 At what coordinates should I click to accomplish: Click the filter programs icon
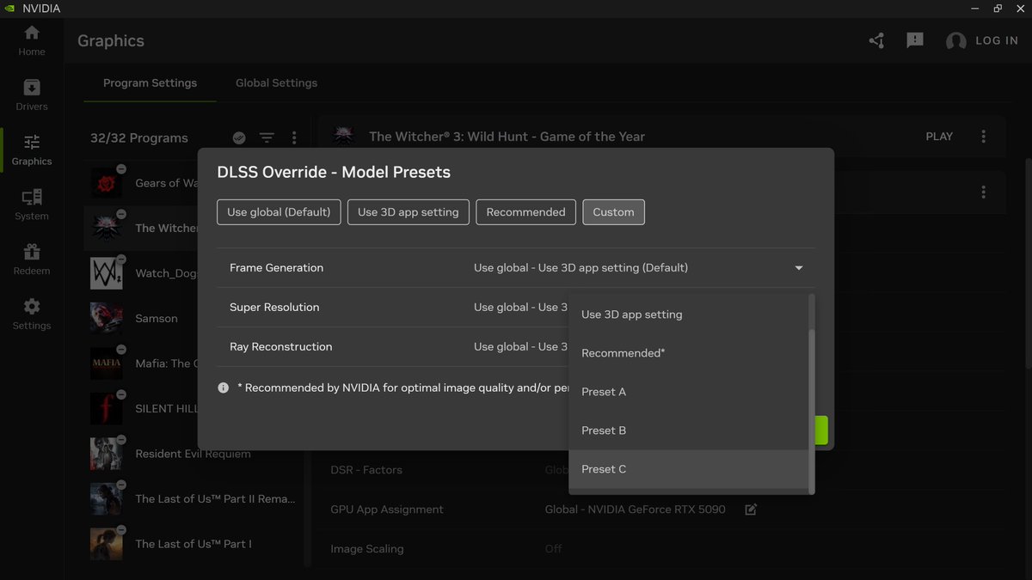click(x=267, y=137)
